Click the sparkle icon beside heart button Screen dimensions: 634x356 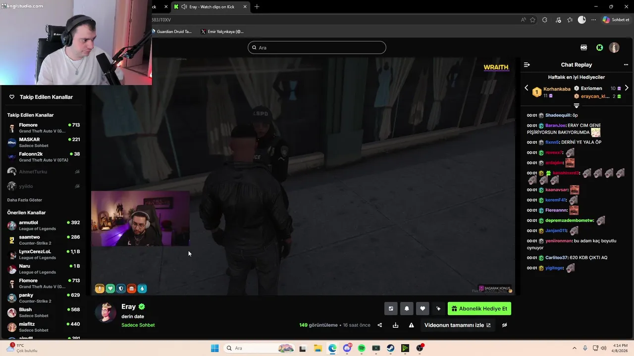[438, 309]
